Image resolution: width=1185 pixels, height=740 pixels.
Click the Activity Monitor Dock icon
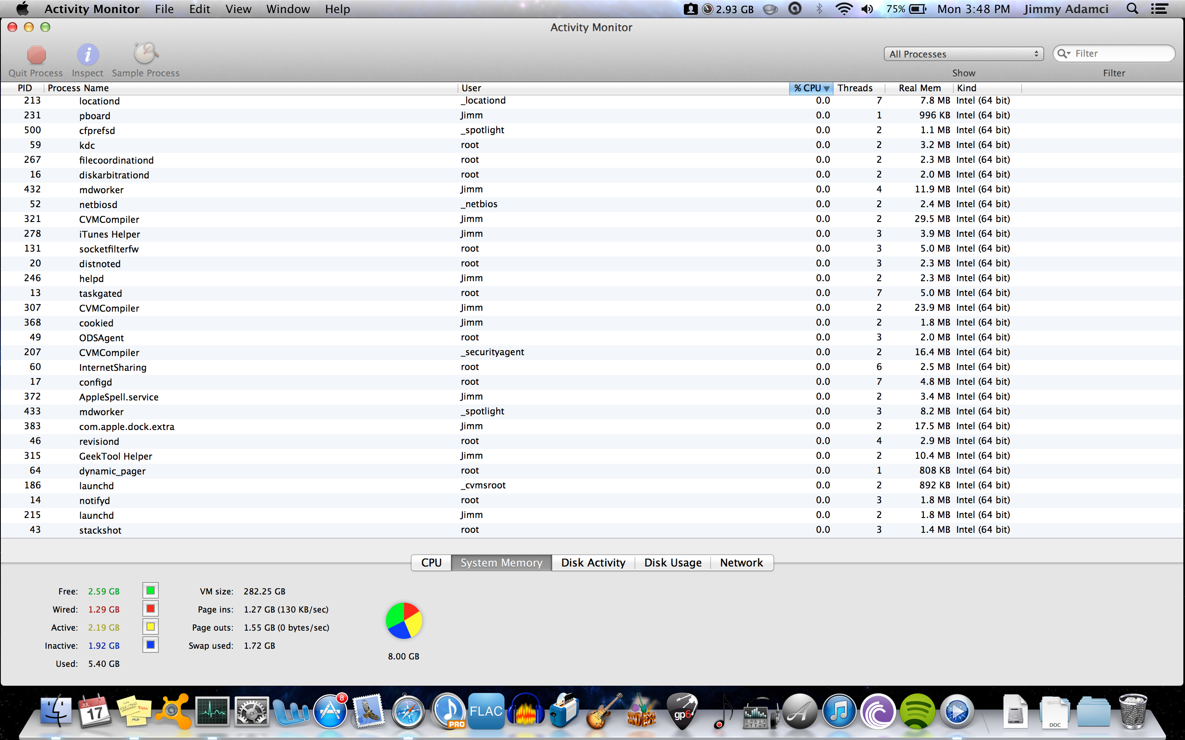click(x=212, y=711)
